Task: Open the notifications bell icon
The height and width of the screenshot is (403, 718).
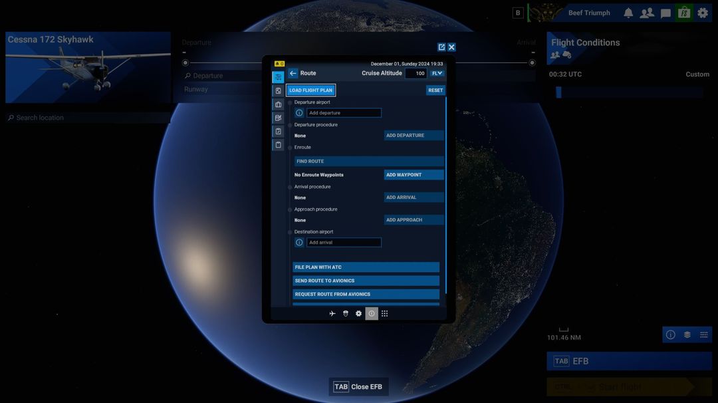Action: (x=628, y=13)
